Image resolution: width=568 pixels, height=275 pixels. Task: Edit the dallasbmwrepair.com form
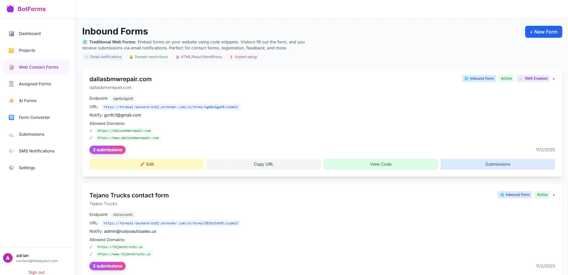pyautogui.click(x=146, y=164)
